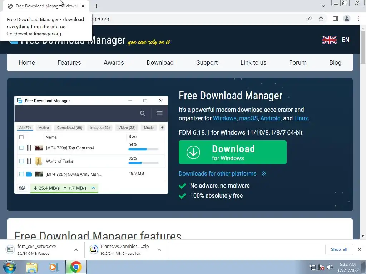Open Chrome three-dot menu
Viewport: 366px width, 274px height.
(358, 19)
